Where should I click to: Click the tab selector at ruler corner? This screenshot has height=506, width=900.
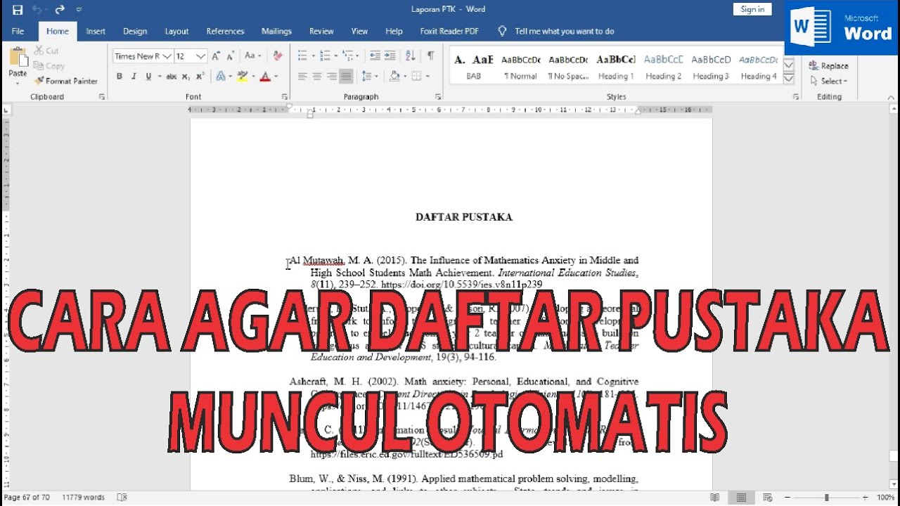6,110
